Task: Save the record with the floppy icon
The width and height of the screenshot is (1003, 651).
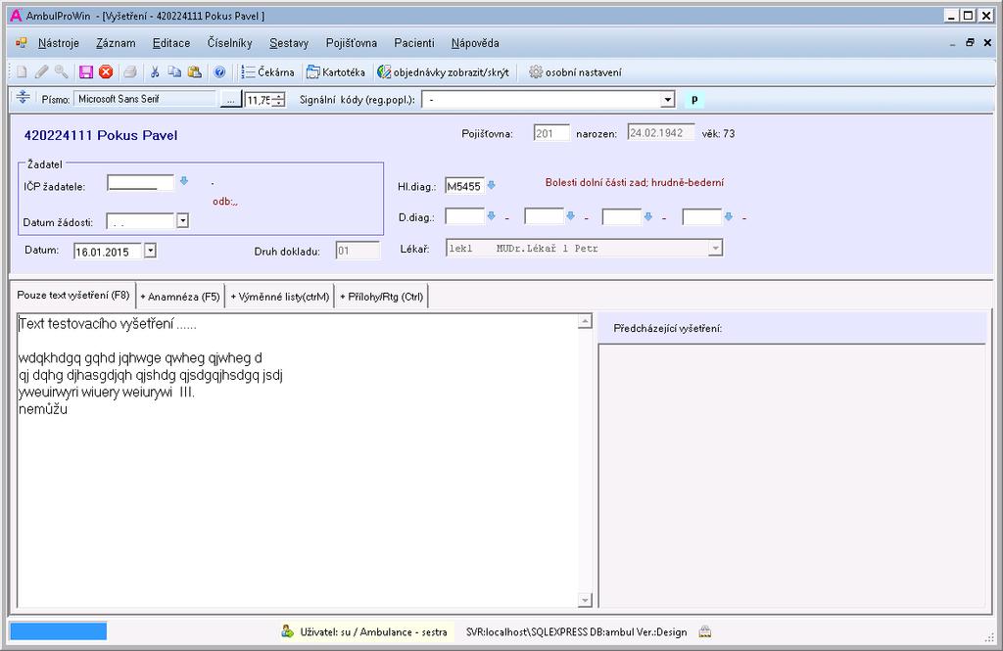Action: tap(86, 72)
